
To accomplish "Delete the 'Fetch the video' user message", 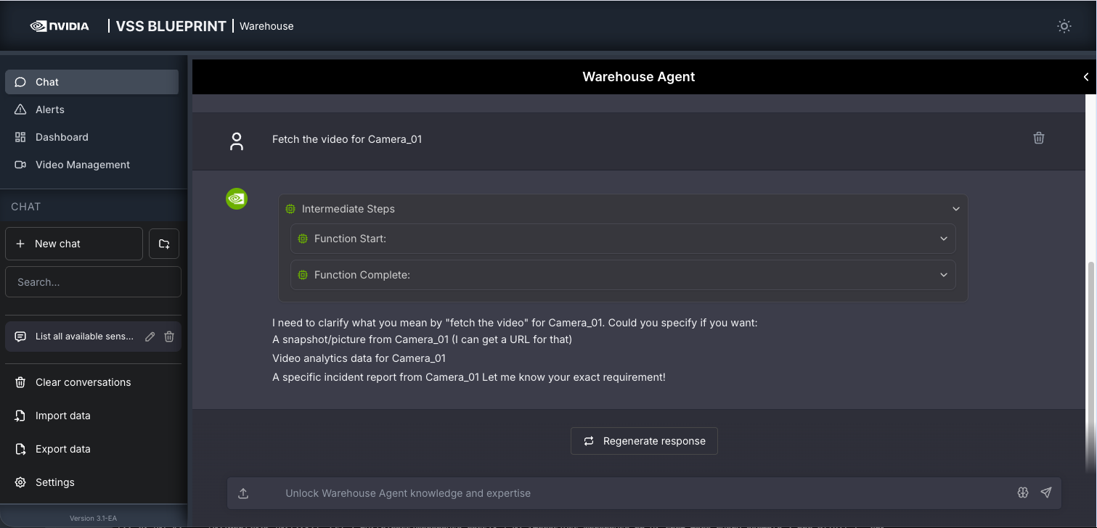I will 1038,138.
